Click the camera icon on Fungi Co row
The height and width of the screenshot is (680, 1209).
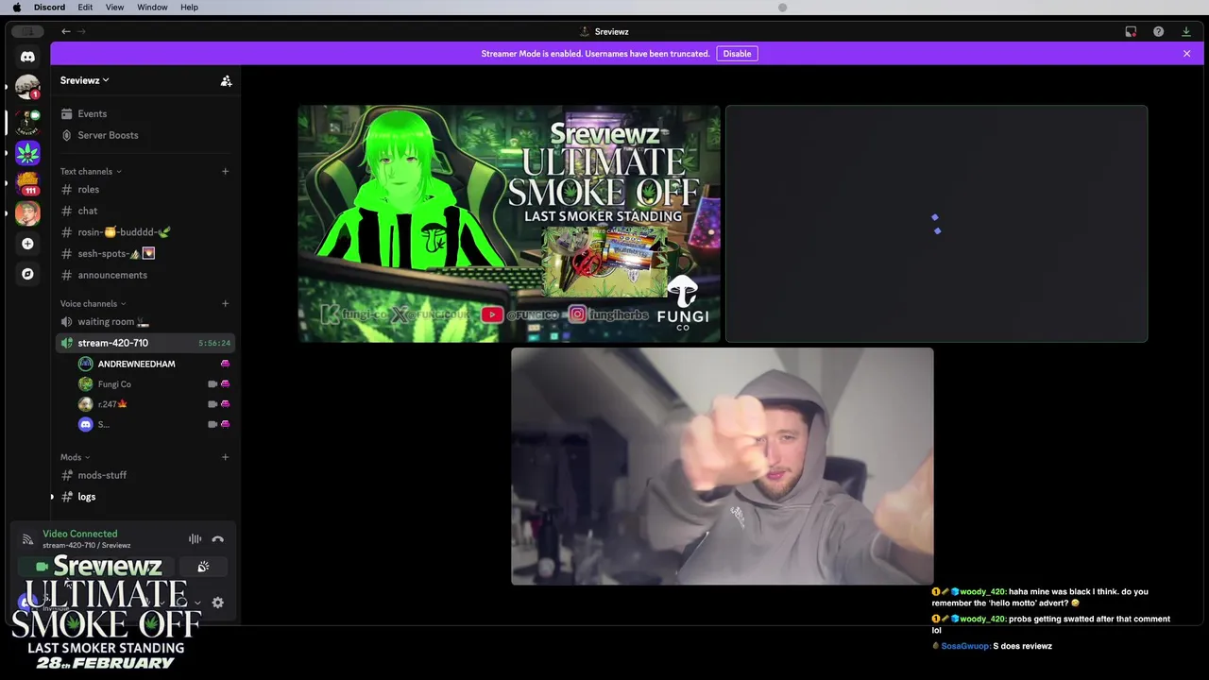(x=213, y=384)
